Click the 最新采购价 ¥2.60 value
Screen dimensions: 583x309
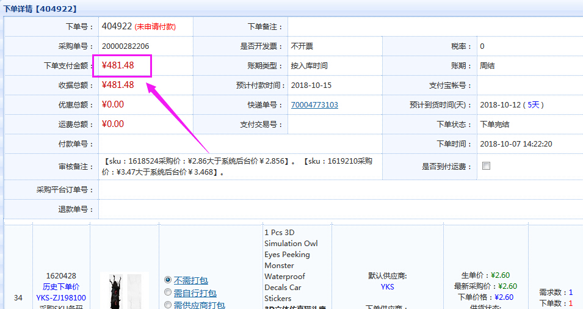point(507,286)
